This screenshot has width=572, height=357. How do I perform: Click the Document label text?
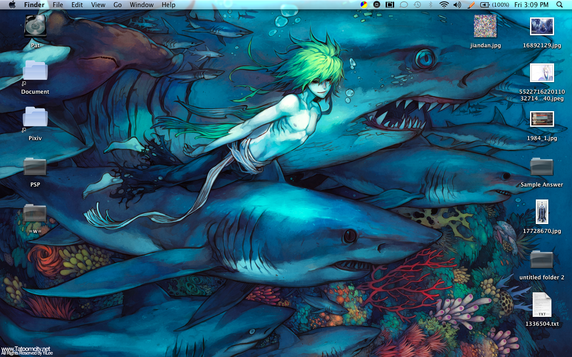(35, 92)
